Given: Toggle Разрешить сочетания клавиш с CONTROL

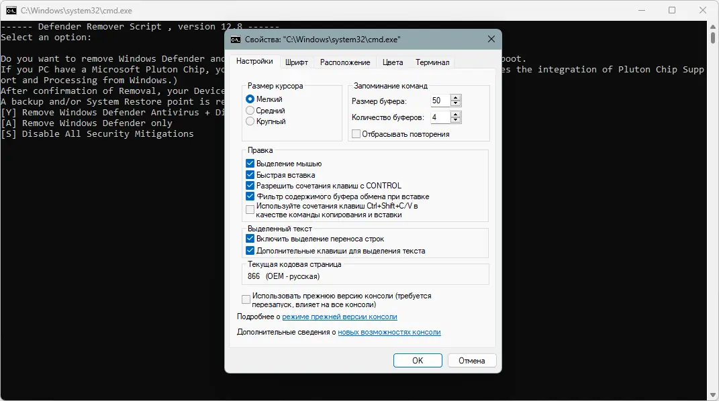Looking at the screenshot, I should pos(250,185).
